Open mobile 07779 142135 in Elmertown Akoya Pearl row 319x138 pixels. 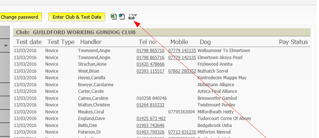click(x=182, y=58)
